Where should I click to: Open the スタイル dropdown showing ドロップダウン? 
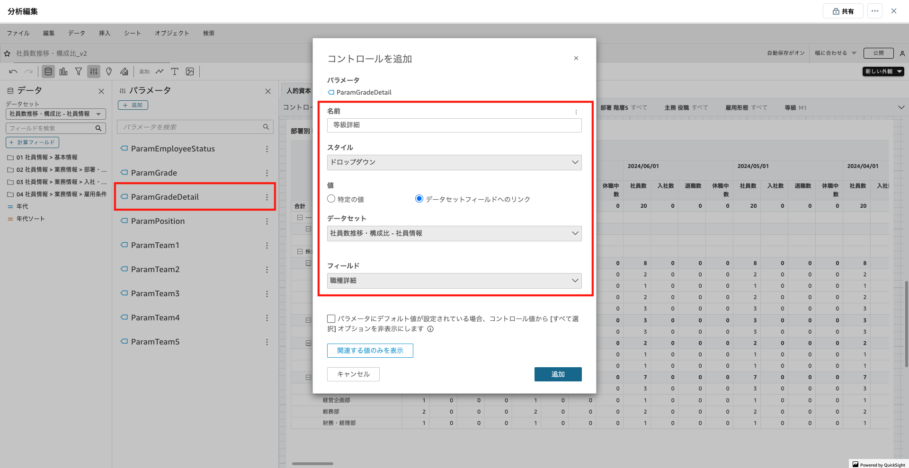pos(454,162)
